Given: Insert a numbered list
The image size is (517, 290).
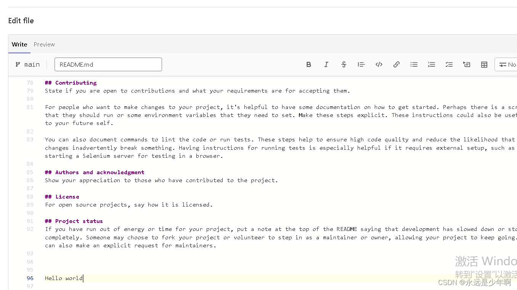Looking at the screenshot, I should click(432, 64).
